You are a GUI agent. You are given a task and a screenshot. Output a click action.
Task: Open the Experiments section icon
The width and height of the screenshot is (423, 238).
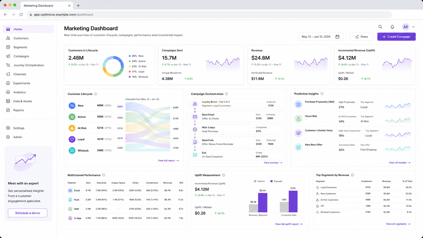[x=8, y=83]
